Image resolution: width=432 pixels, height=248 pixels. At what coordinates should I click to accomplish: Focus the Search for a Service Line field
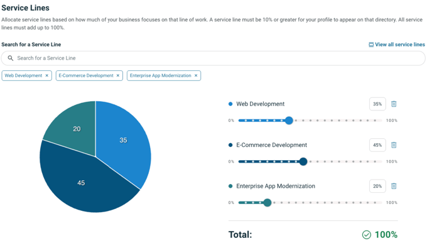(213, 58)
